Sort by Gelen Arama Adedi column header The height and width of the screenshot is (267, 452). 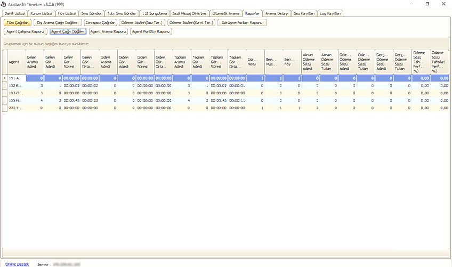(34, 61)
